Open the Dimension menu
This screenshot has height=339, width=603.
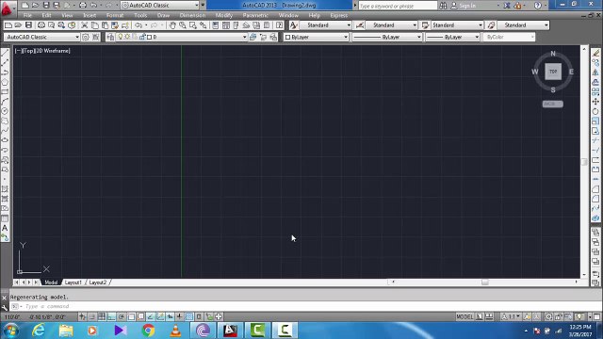tap(192, 15)
